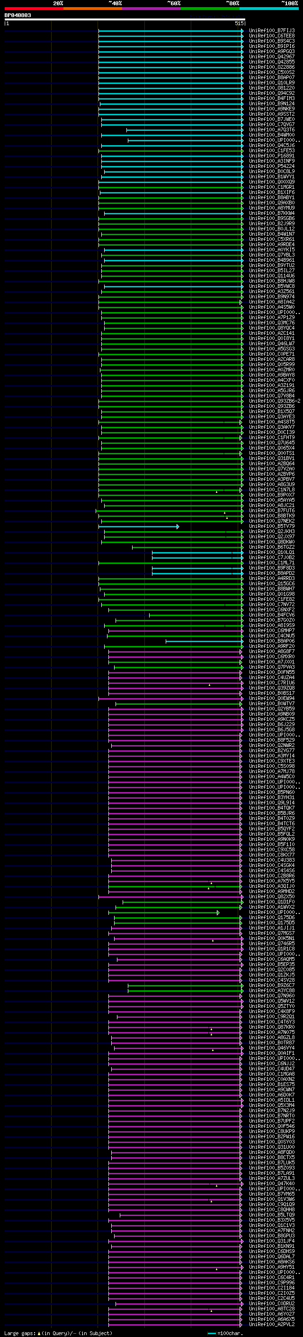The image size is (303, 1337).
Task: Select the UniRef100_C1FE82 label
Action: (x=271, y=599)
